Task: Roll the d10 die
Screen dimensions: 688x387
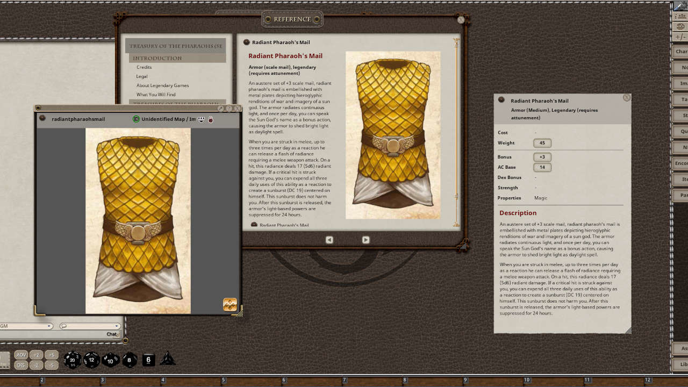Action: (110, 360)
